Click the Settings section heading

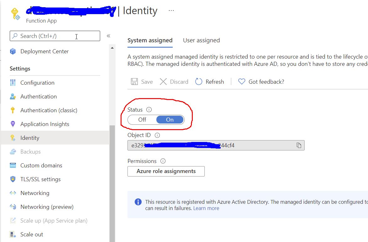(x=20, y=69)
